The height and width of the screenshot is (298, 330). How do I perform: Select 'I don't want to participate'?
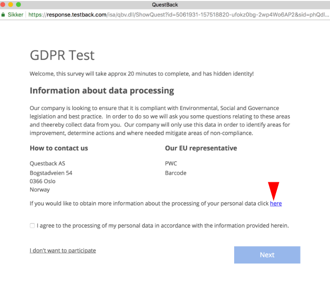(x=63, y=250)
